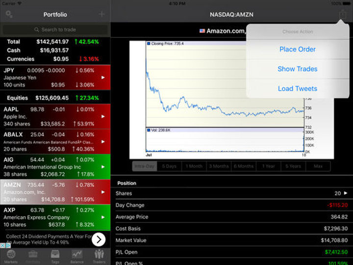Expand the AIG row arrow

coord(103,167)
